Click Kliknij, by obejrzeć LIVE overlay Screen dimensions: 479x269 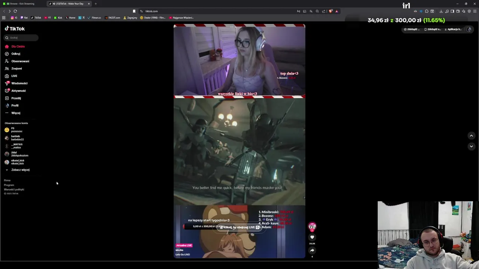(239, 227)
